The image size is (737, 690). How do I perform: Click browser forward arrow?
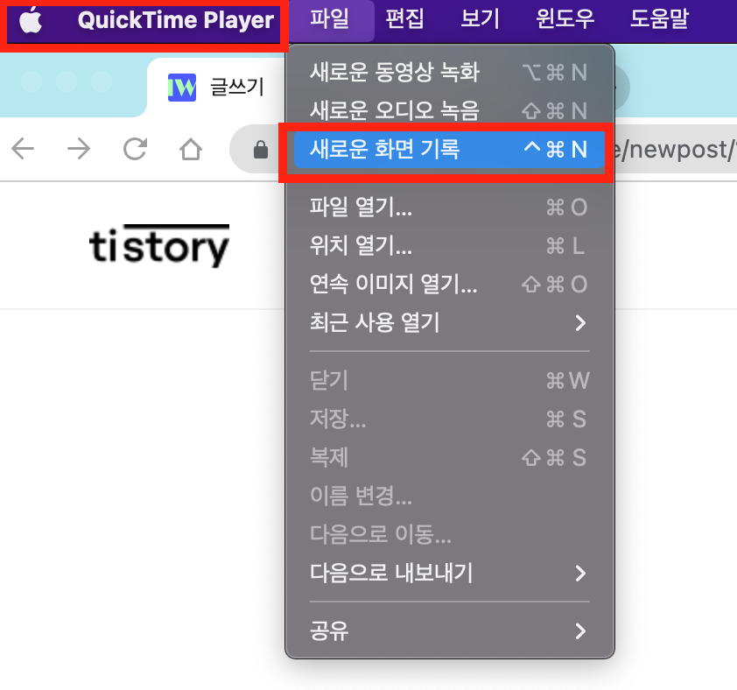tap(79, 149)
